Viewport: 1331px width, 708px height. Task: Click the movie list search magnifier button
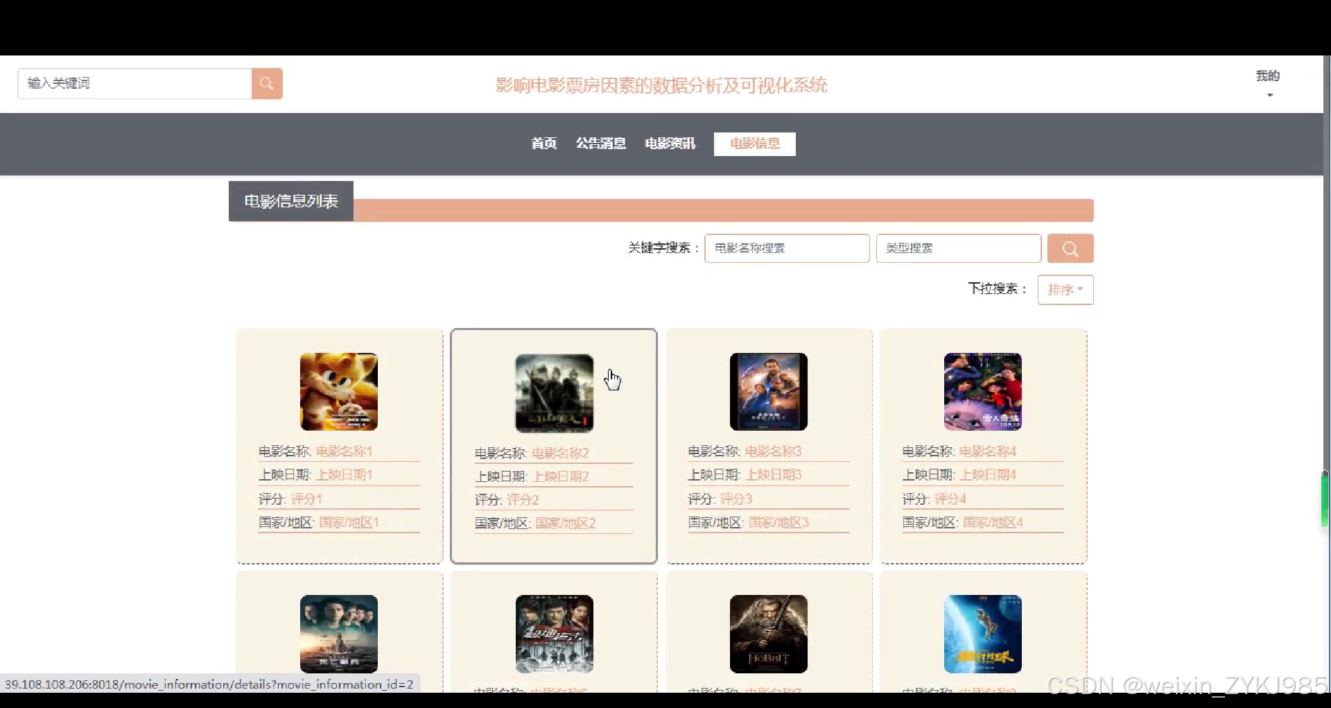point(1070,248)
